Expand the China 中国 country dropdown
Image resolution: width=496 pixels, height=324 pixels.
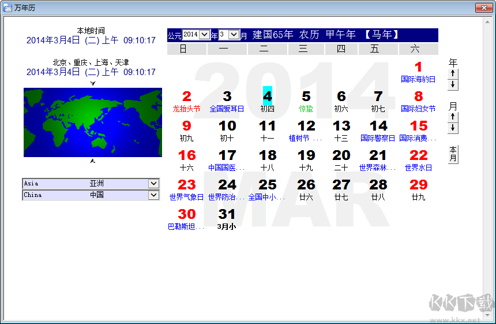154,195
